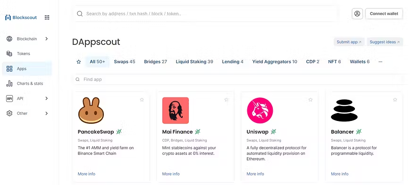Toggle Balancer favorite star
The image size is (413, 185).
[395, 100]
